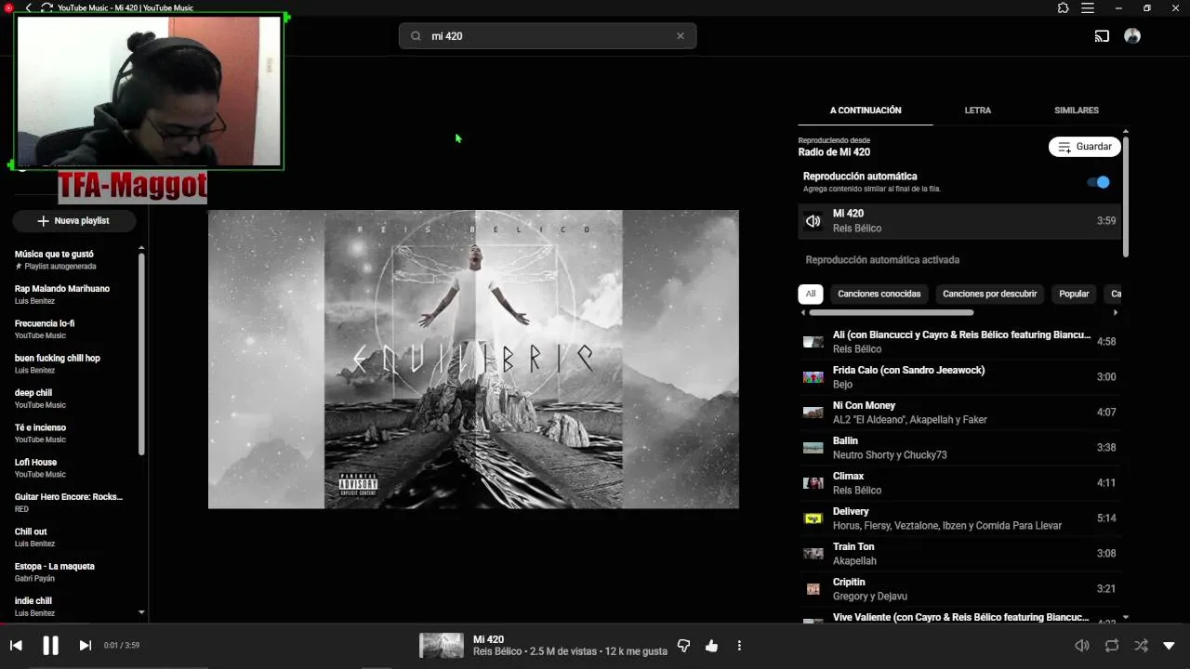Open the cast to device icon
Image resolution: width=1190 pixels, height=669 pixels.
[1102, 36]
